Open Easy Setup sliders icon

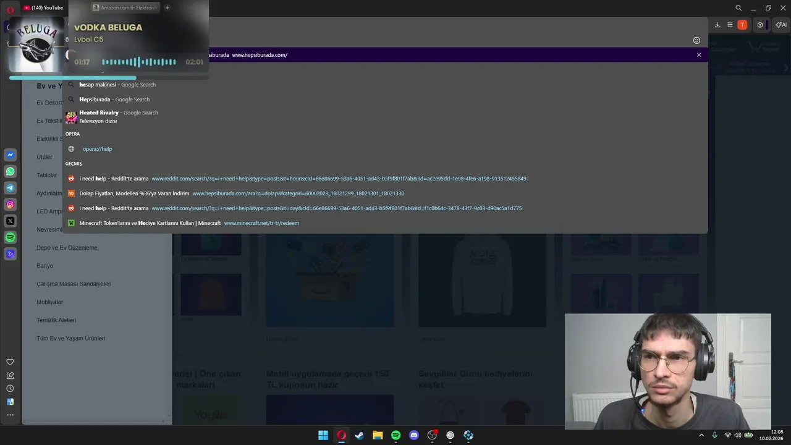tap(730, 25)
